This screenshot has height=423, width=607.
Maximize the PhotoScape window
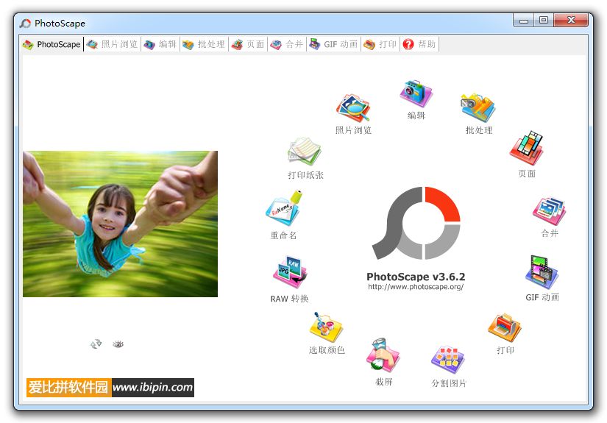click(544, 20)
